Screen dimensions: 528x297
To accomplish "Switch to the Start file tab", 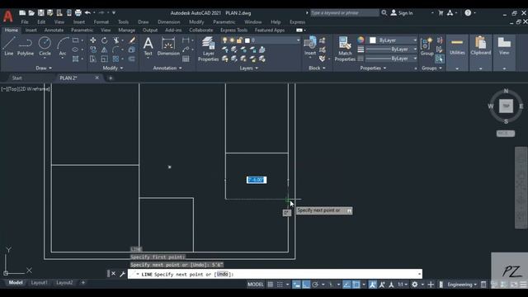I will pyautogui.click(x=16, y=78).
